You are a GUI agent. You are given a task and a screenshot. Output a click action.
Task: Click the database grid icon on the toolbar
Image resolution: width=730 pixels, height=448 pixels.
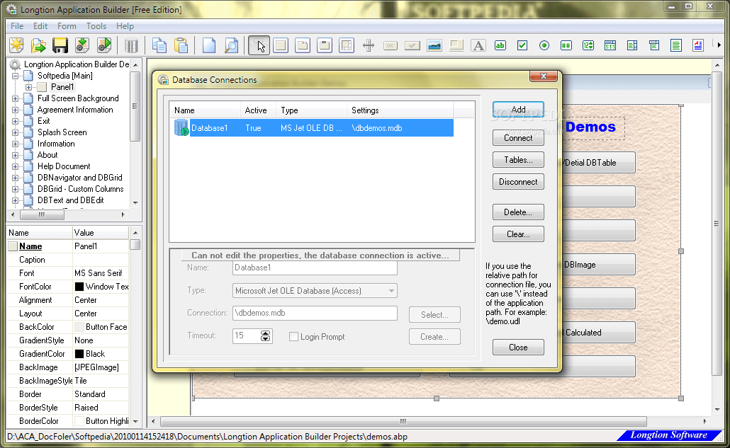610,45
